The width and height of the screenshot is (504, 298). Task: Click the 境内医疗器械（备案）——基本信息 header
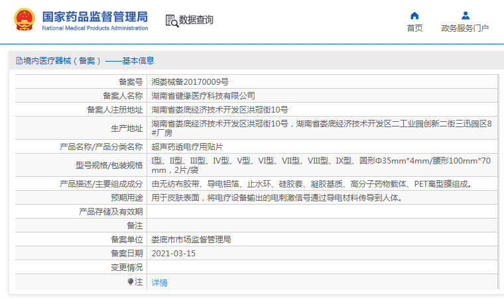(85, 61)
